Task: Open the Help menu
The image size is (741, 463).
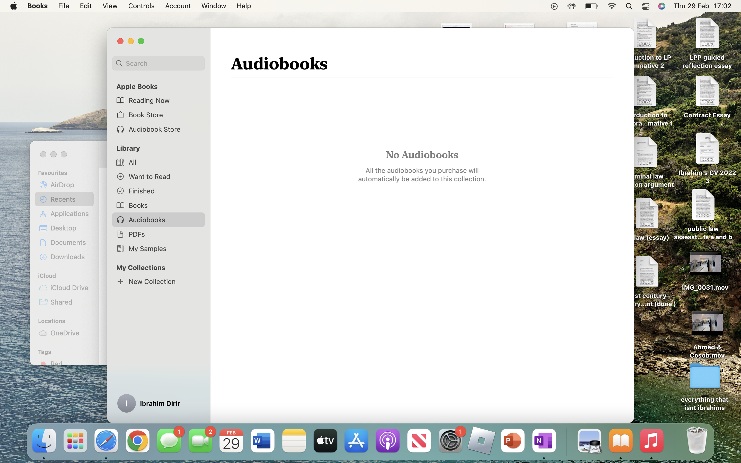Action: tap(244, 6)
